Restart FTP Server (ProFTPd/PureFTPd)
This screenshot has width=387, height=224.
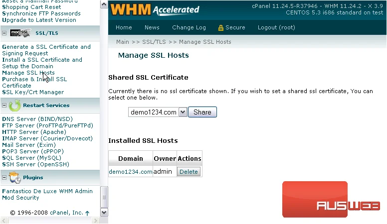click(48, 125)
